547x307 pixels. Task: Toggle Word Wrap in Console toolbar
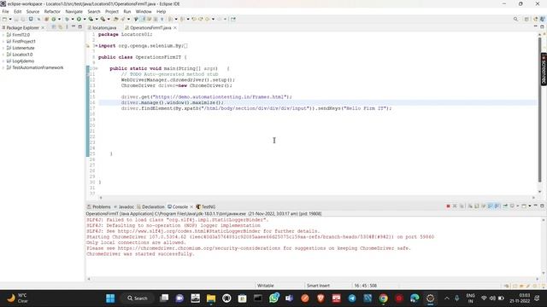click(484, 206)
